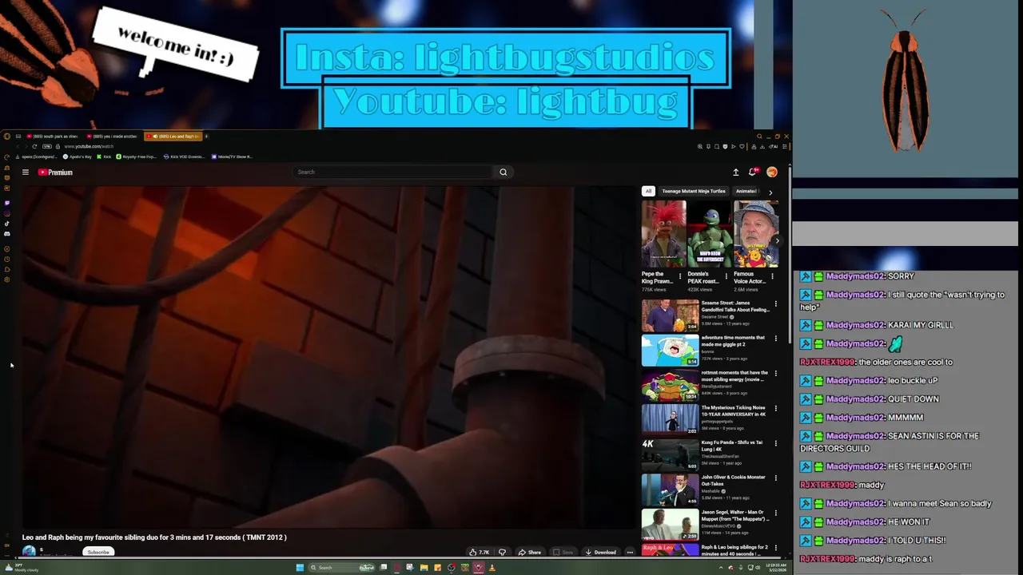Image resolution: width=1023 pixels, height=575 pixels.
Task: Open YouTube notifications bell
Action: tap(753, 172)
